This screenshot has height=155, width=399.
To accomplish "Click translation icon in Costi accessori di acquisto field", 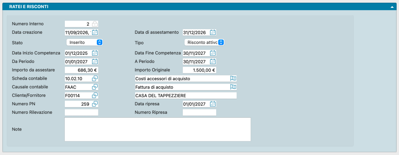I will tap(233, 78).
